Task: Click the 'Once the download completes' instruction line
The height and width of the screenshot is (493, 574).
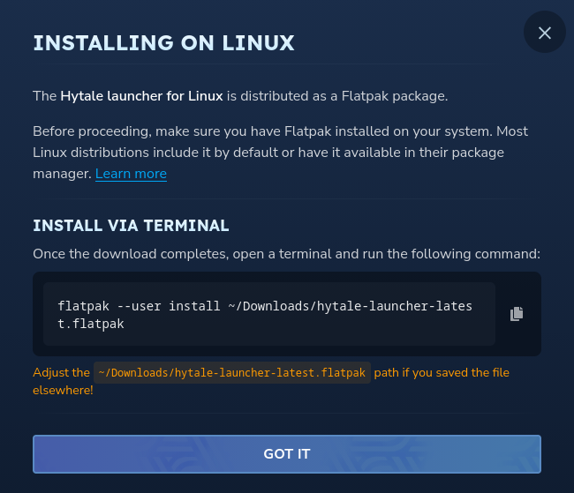Action: point(287,254)
